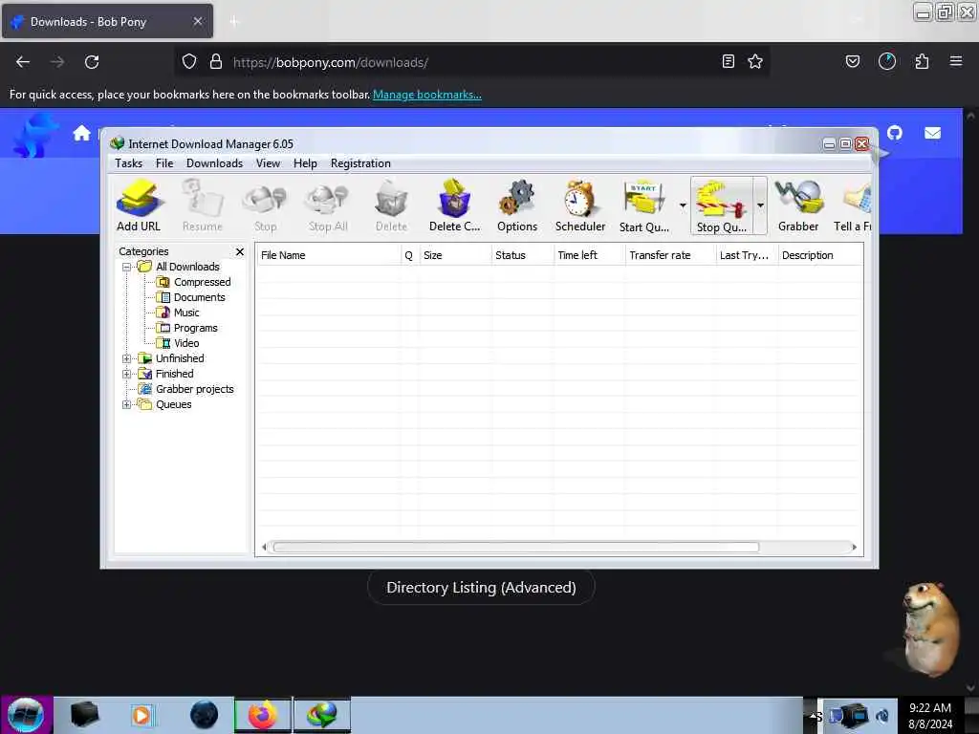Open the Pocket save icon
The image size is (979, 734).
click(852, 62)
